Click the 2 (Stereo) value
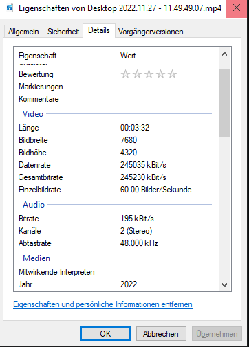Screen dimensions: 249x347 point(136,231)
